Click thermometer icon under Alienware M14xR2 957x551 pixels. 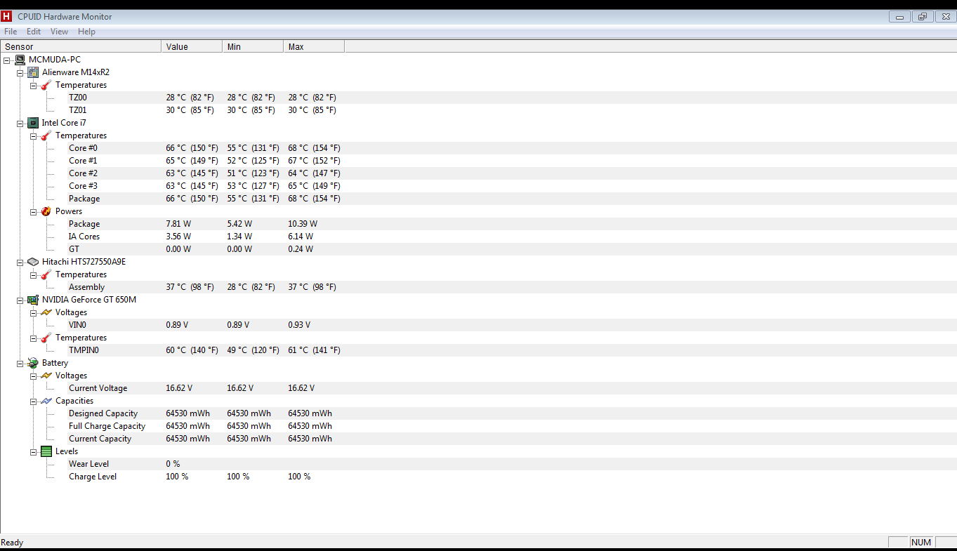46,85
